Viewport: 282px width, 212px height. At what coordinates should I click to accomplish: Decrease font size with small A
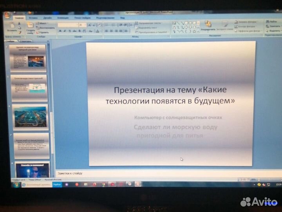click(94, 25)
